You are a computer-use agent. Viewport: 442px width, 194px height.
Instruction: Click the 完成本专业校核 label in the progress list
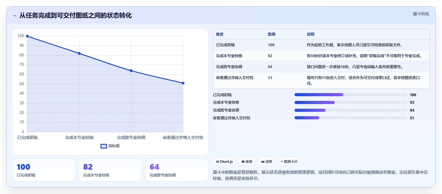coord(226,102)
